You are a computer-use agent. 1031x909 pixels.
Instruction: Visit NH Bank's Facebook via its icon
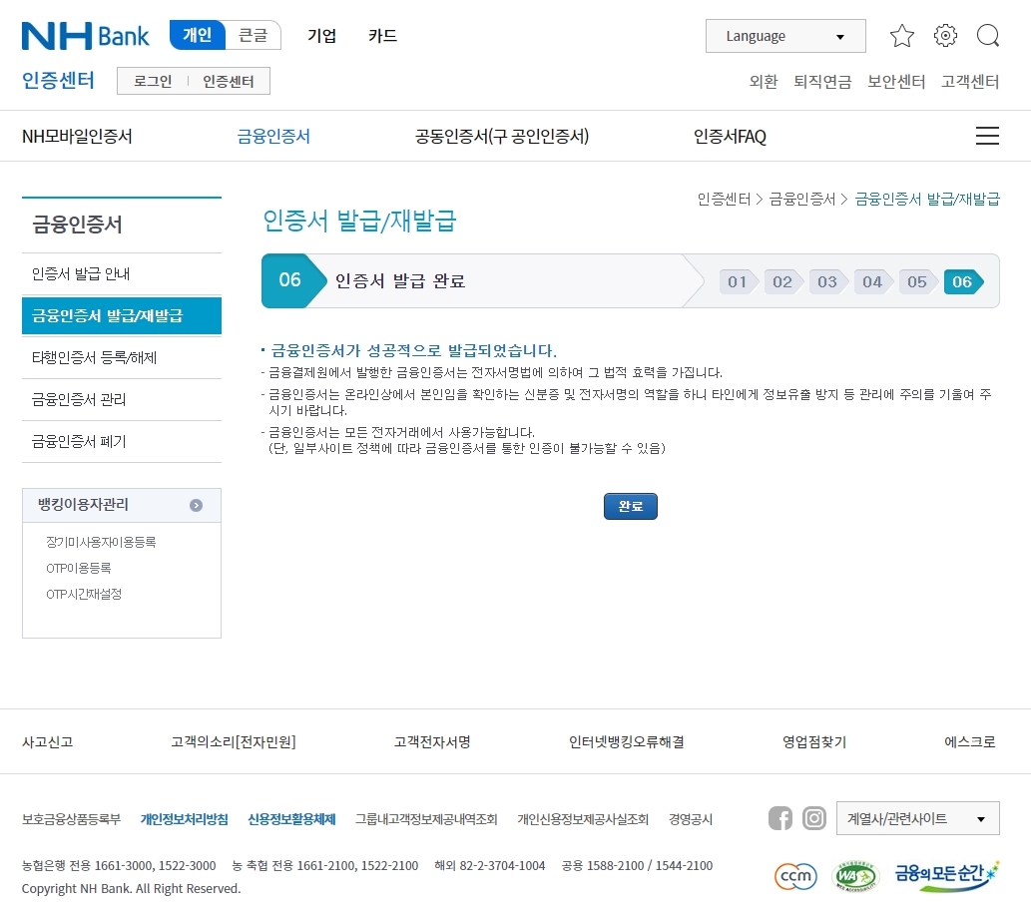780,818
